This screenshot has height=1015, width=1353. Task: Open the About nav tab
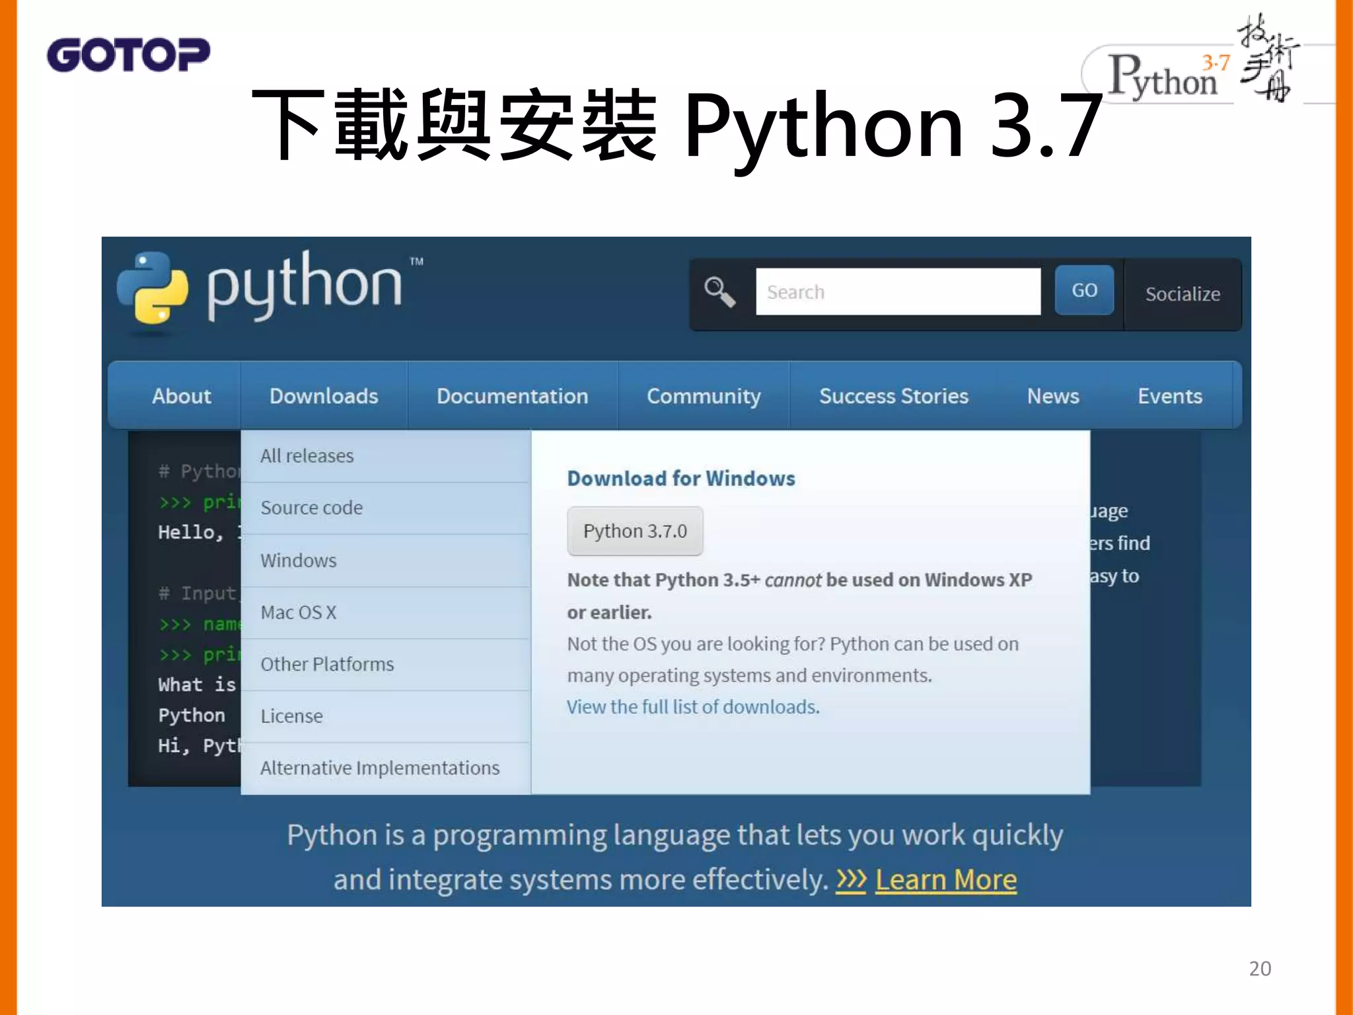181,396
